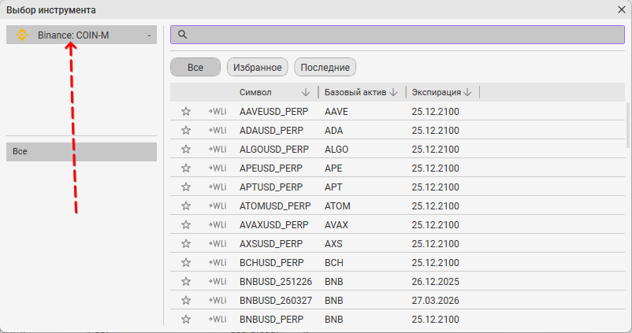
Task: Select the Все category in left panel
Action: click(x=81, y=152)
